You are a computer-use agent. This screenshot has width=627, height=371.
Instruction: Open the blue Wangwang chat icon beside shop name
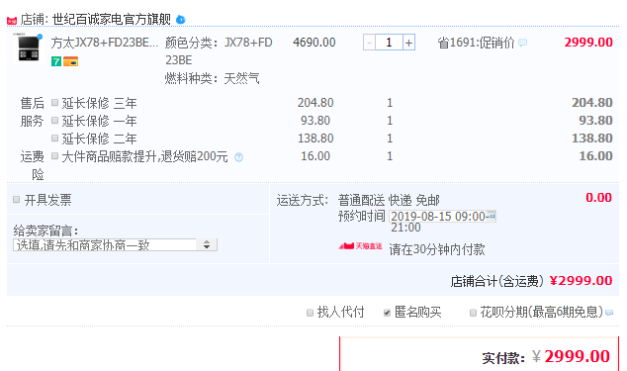tap(181, 19)
